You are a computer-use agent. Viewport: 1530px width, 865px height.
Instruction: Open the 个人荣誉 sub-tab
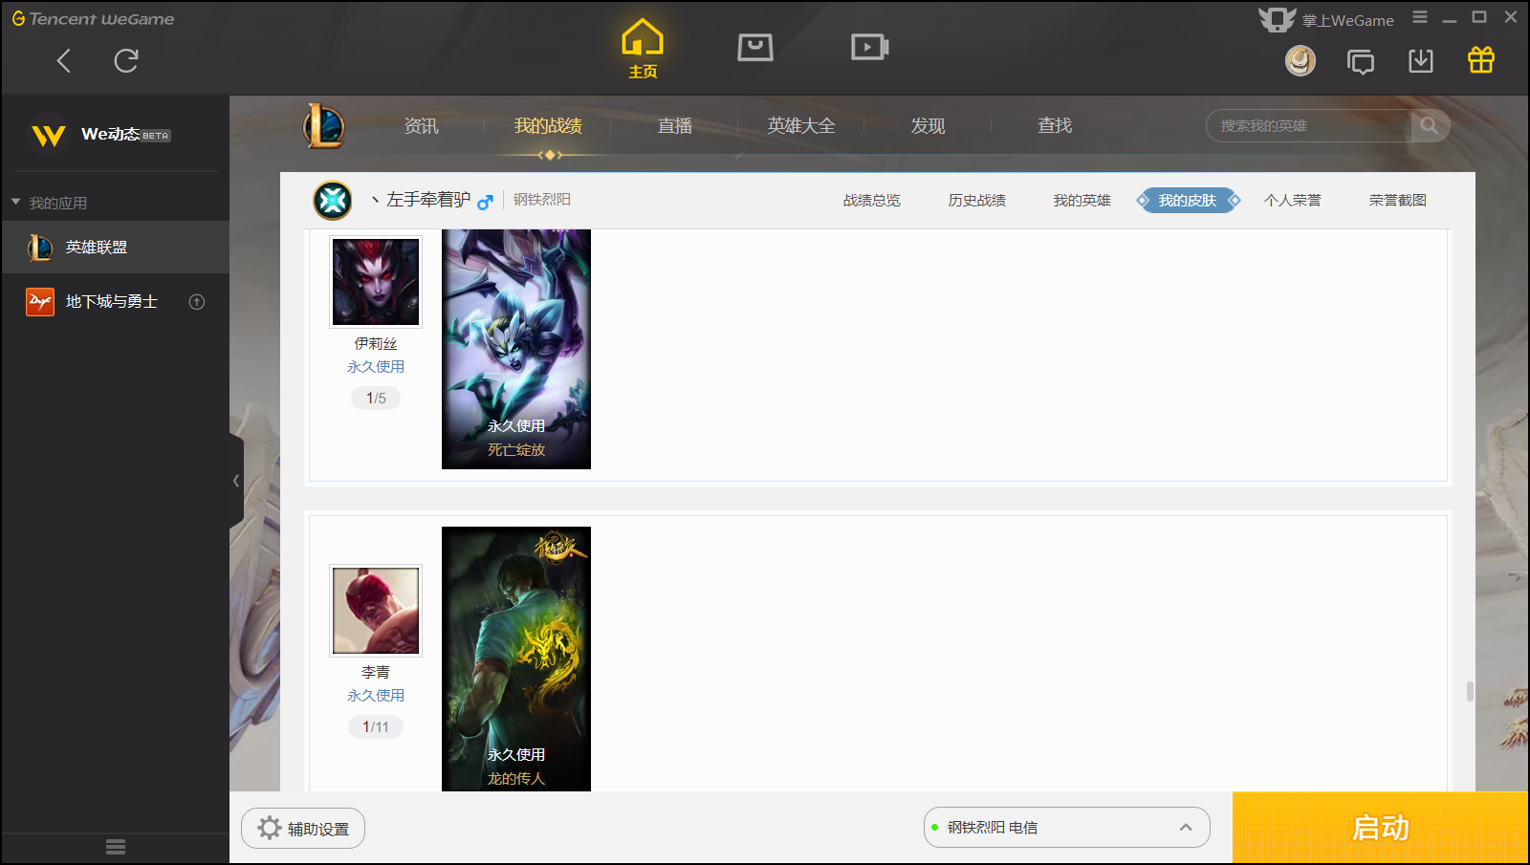tap(1293, 201)
